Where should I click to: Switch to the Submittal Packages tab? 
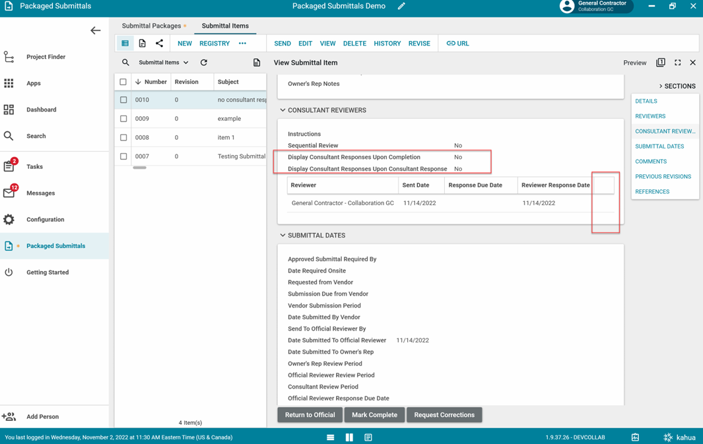pyautogui.click(x=151, y=26)
